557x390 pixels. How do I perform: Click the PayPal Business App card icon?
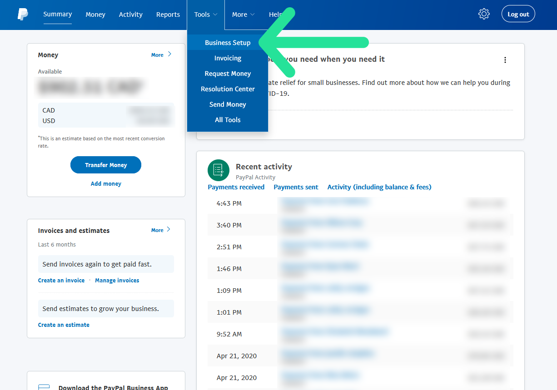click(44, 386)
